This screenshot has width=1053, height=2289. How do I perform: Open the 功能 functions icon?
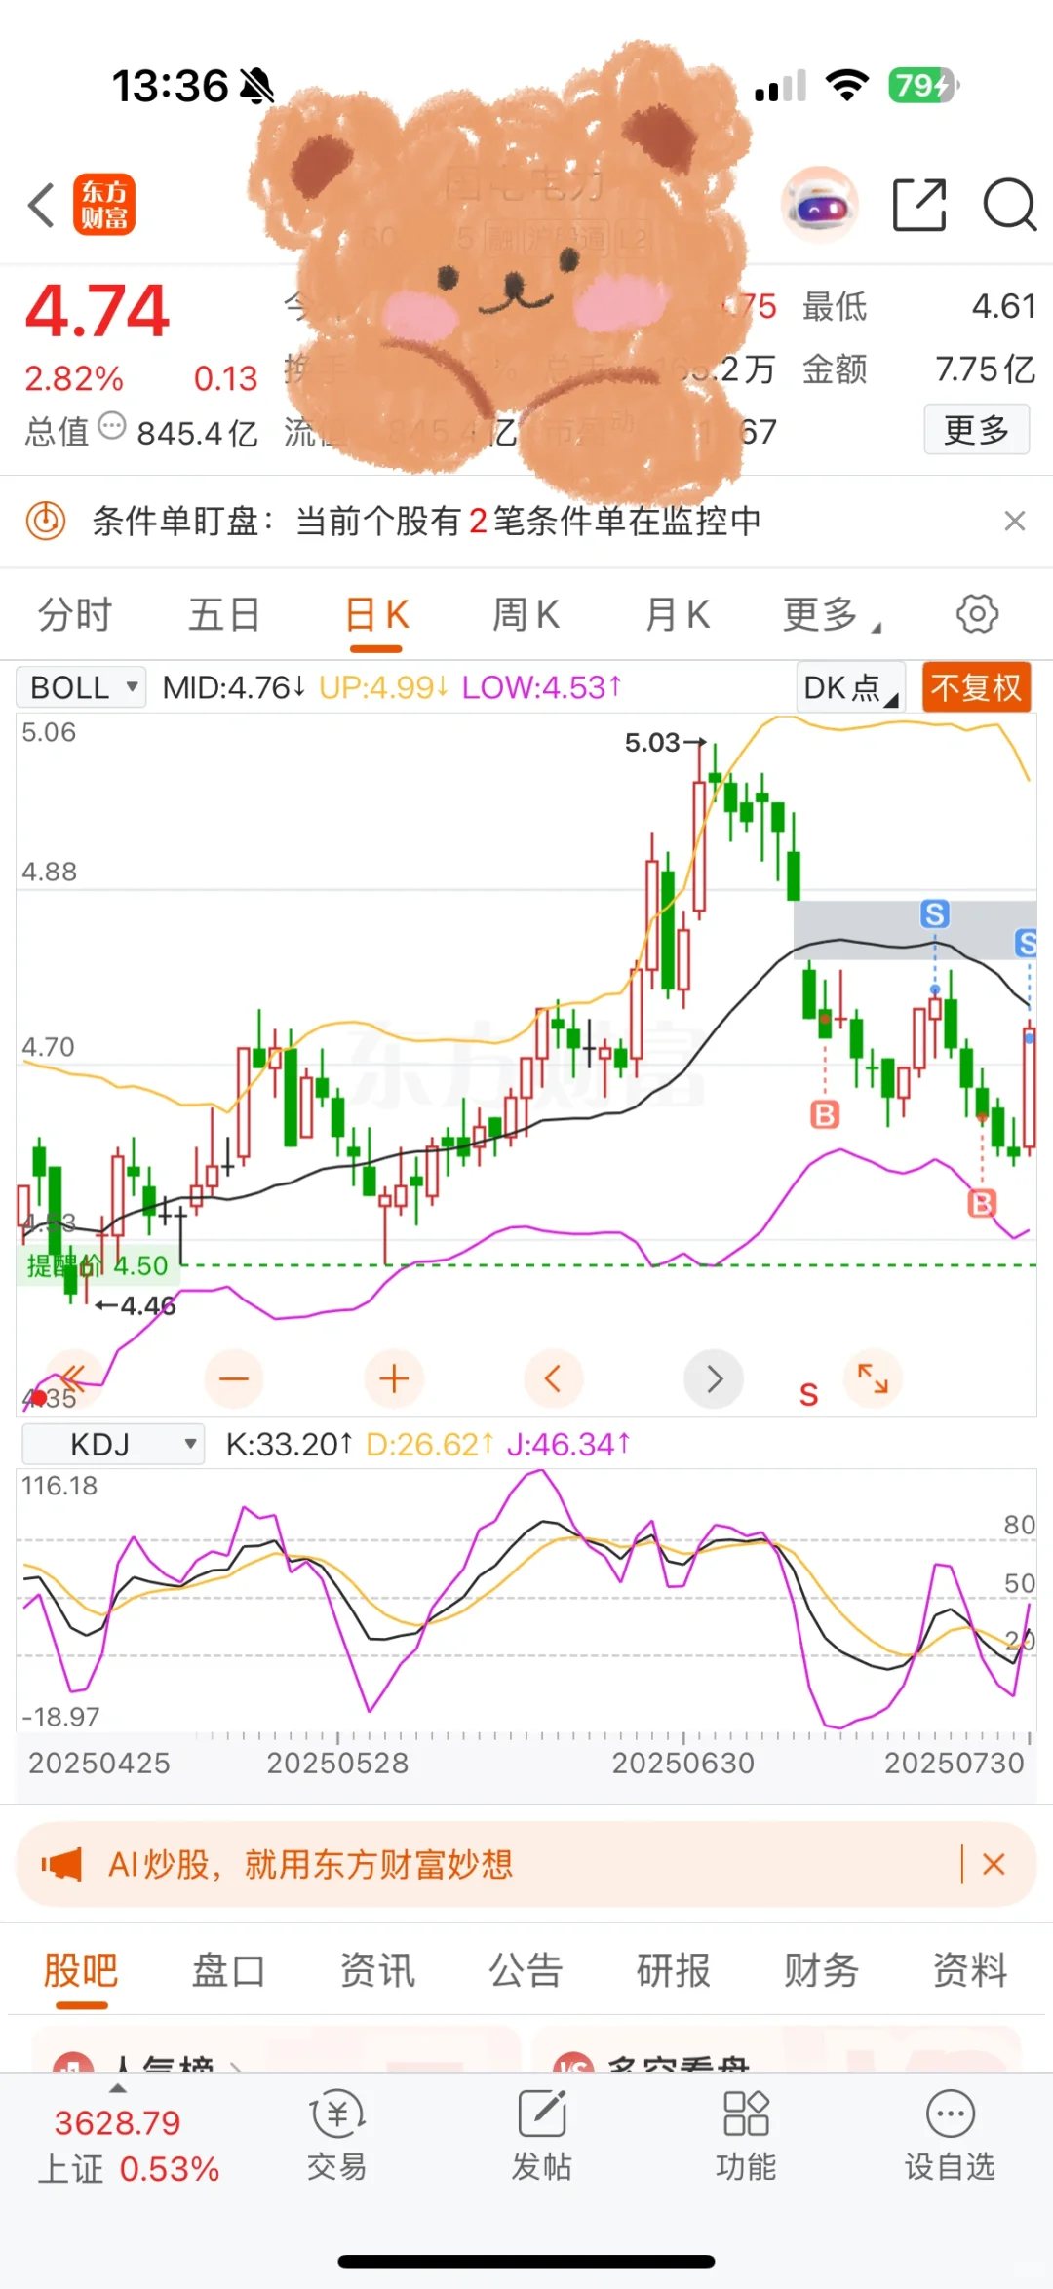tap(746, 2135)
